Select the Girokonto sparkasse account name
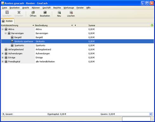The height and width of the screenshot is (122, 155). pyautogui.click(x=24, y=41)
